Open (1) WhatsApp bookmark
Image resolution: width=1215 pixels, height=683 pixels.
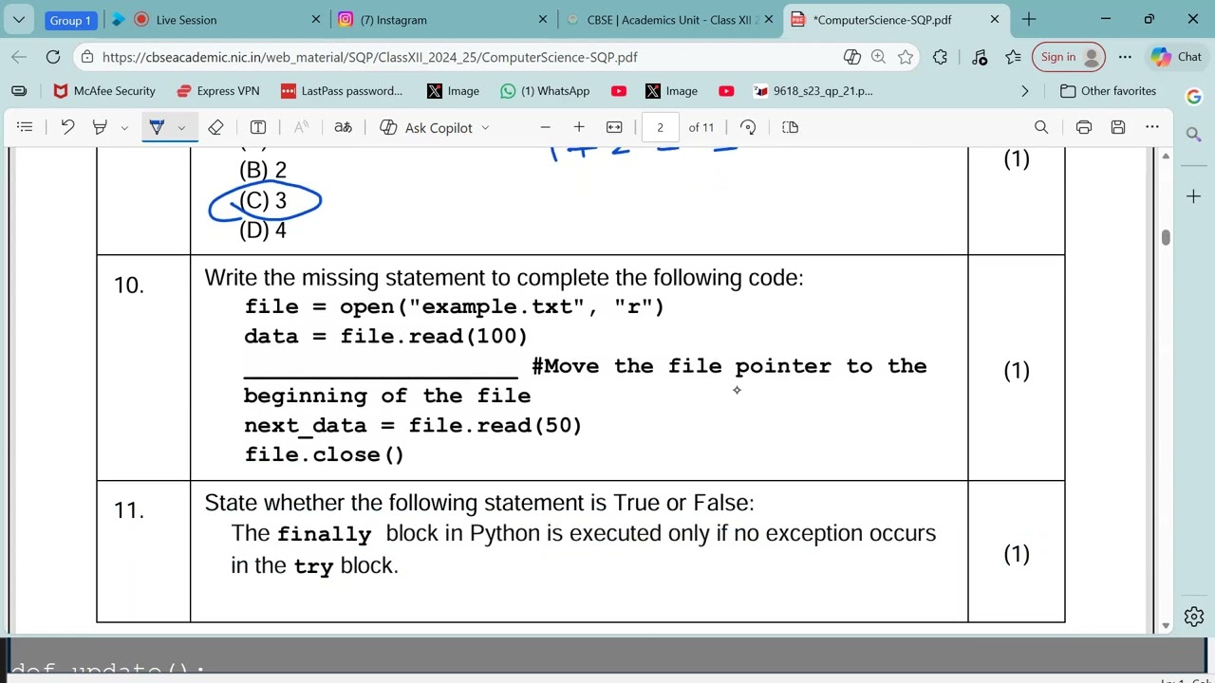tap(545, 91)
